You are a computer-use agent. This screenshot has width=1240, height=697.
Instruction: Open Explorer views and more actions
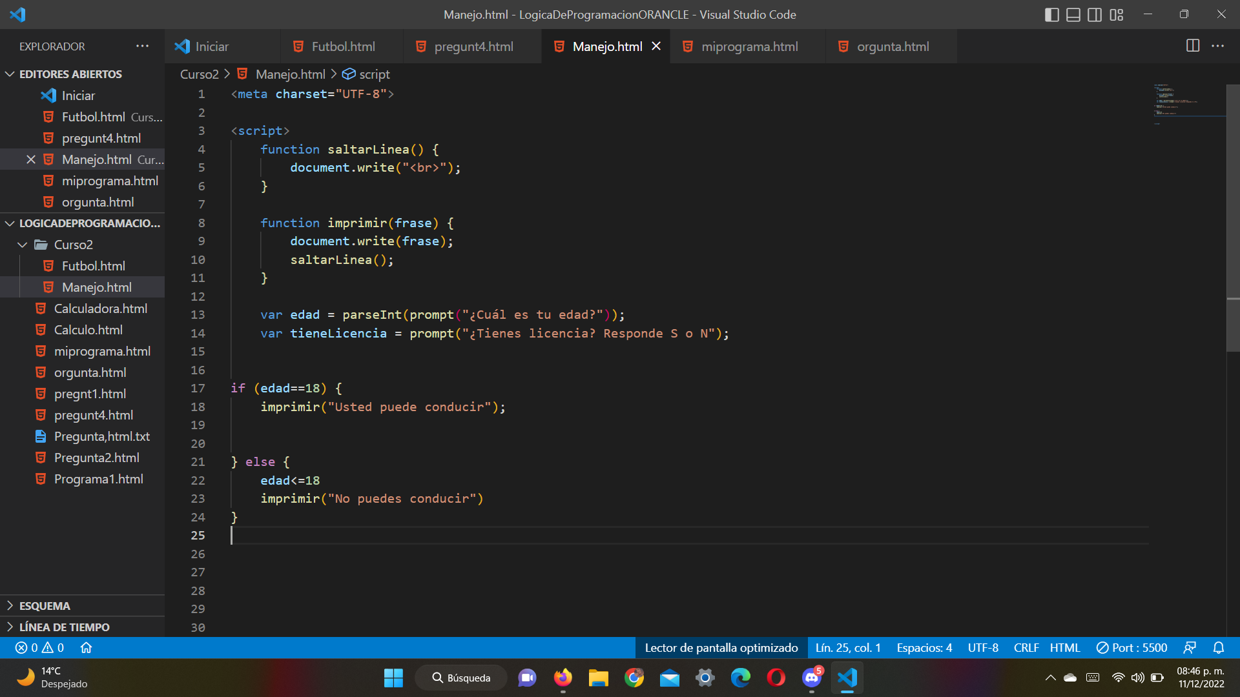[142, 46]
